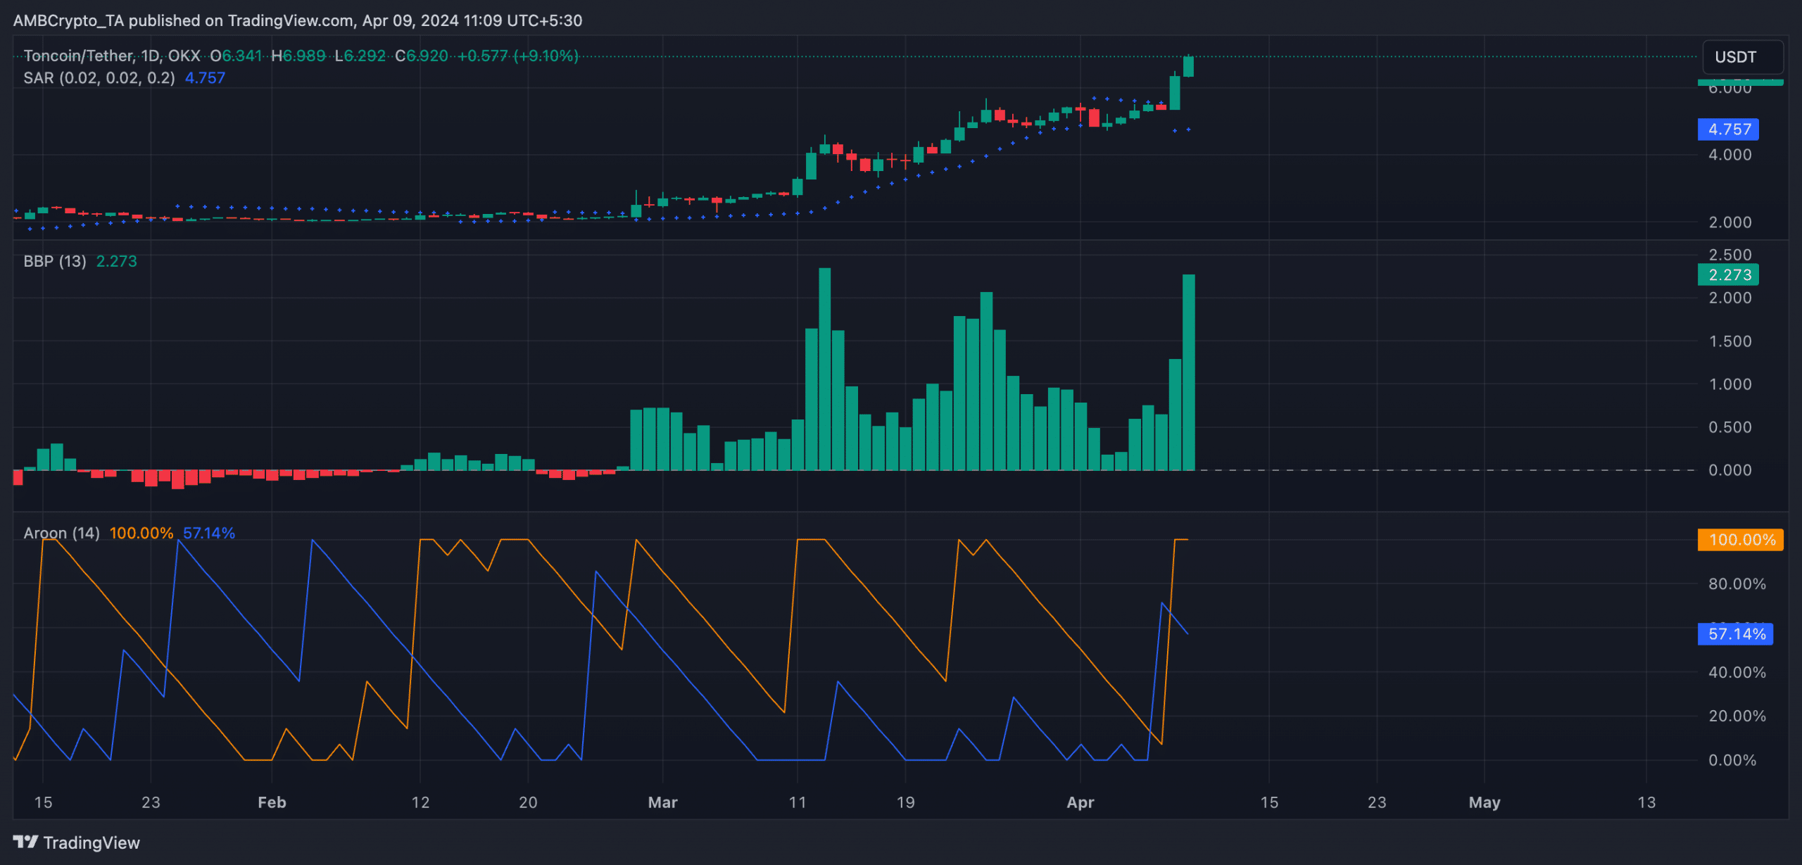This screenshot has width=1802, height=865.
Task: Click the 12 date label on axis
Action: tap(420, 802)
